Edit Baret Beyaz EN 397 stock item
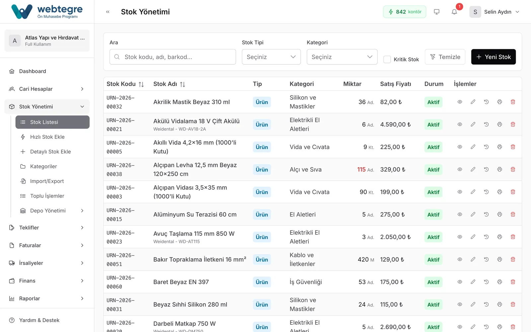 click(473, 282)
